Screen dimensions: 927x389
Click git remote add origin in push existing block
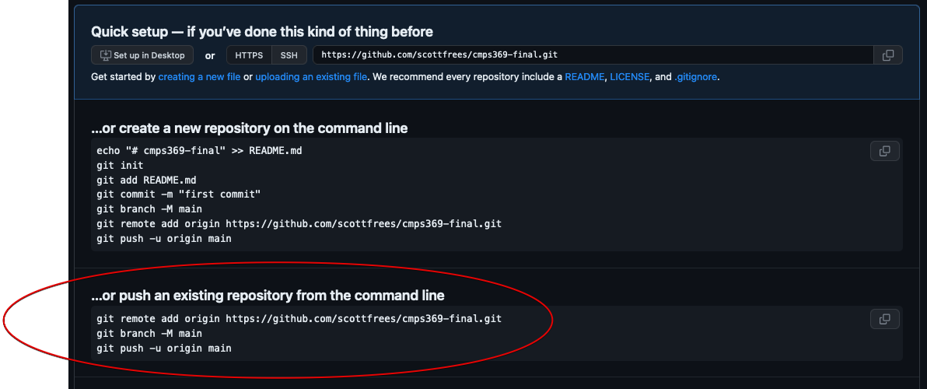299,319
